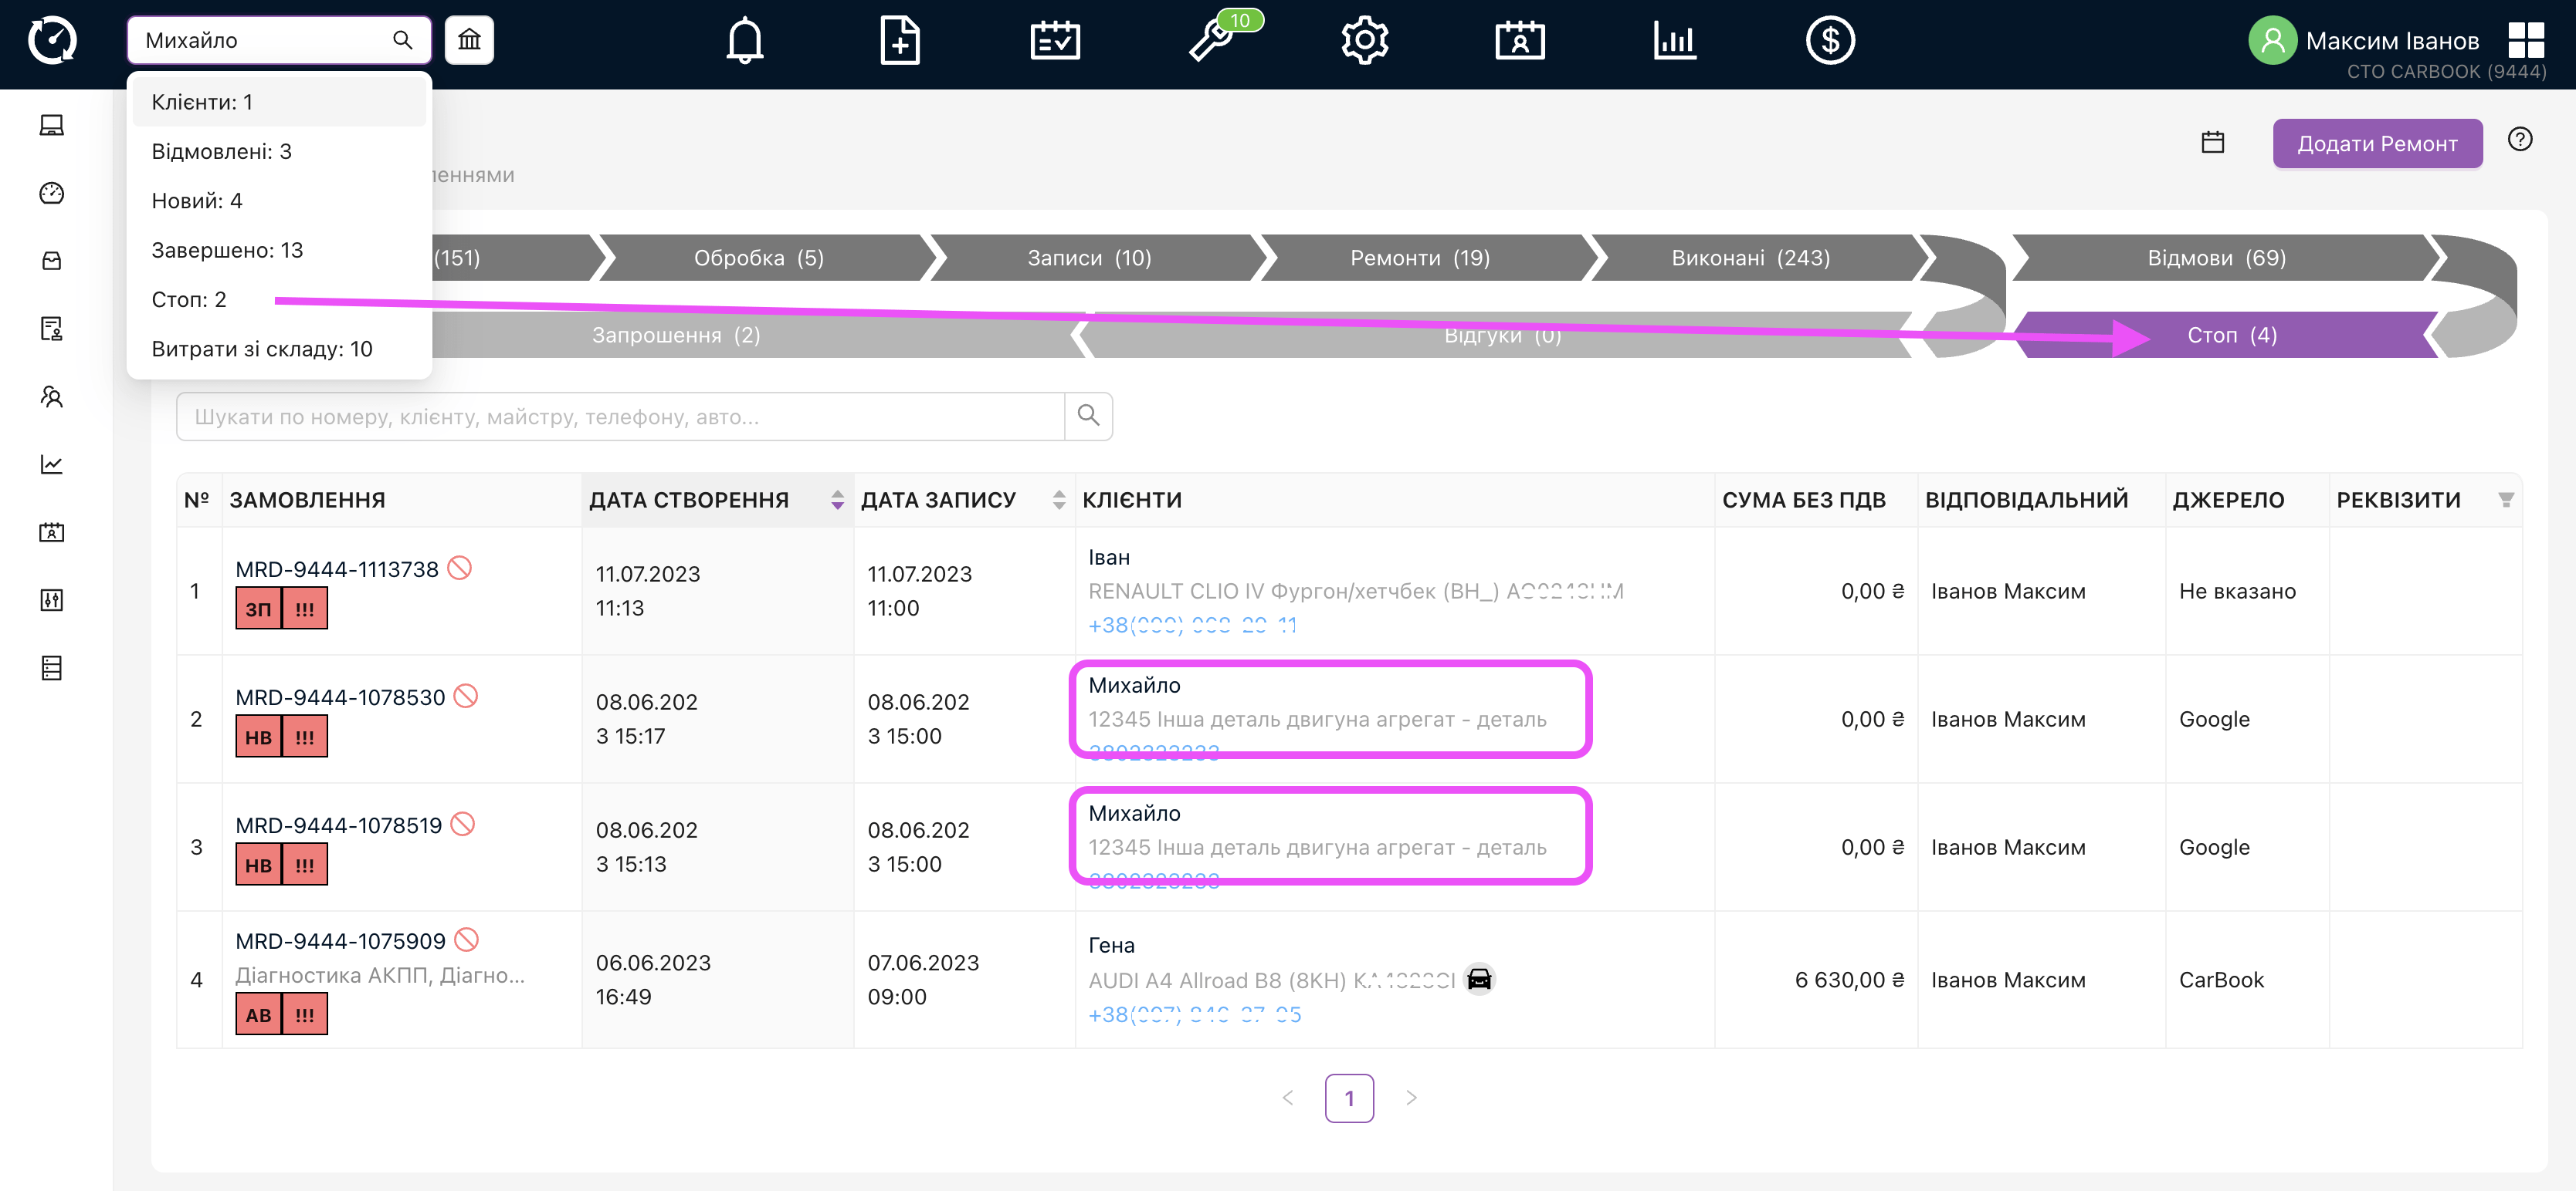Screen dimensions: 2576x1191
Task: Click the list document sidebar icon
Action: [52, 669]
